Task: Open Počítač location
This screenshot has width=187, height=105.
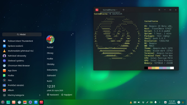Action: pos(50,47)
